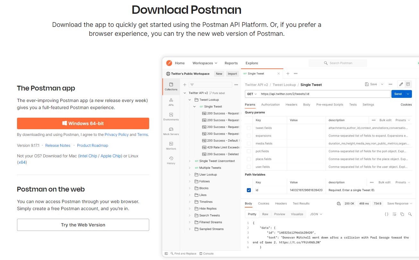Viewport: 419px width, 260px height.
Task: Click the three-dots icon in Query params header
Action: coord(374,120)
